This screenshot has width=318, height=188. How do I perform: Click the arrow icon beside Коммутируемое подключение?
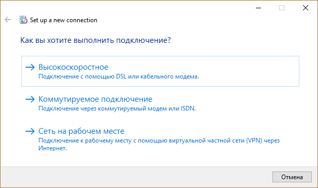(x=30, y=99)
